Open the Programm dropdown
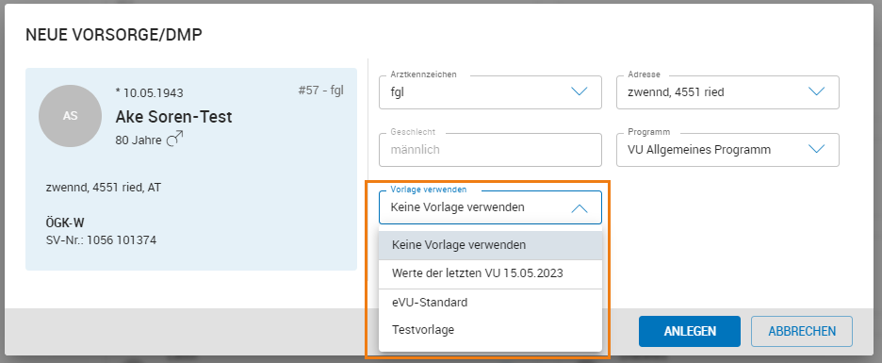The image size is (882, 363). (727, 150)
